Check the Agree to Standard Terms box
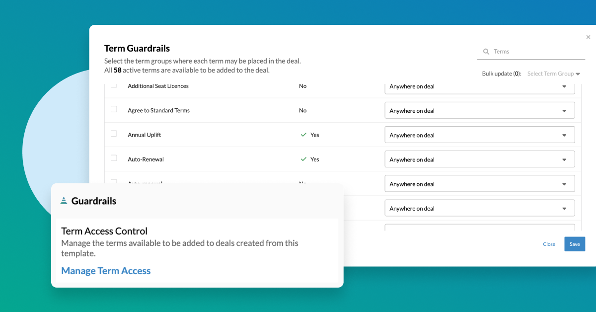Screen dimensions: 596x312 point(114,109)
